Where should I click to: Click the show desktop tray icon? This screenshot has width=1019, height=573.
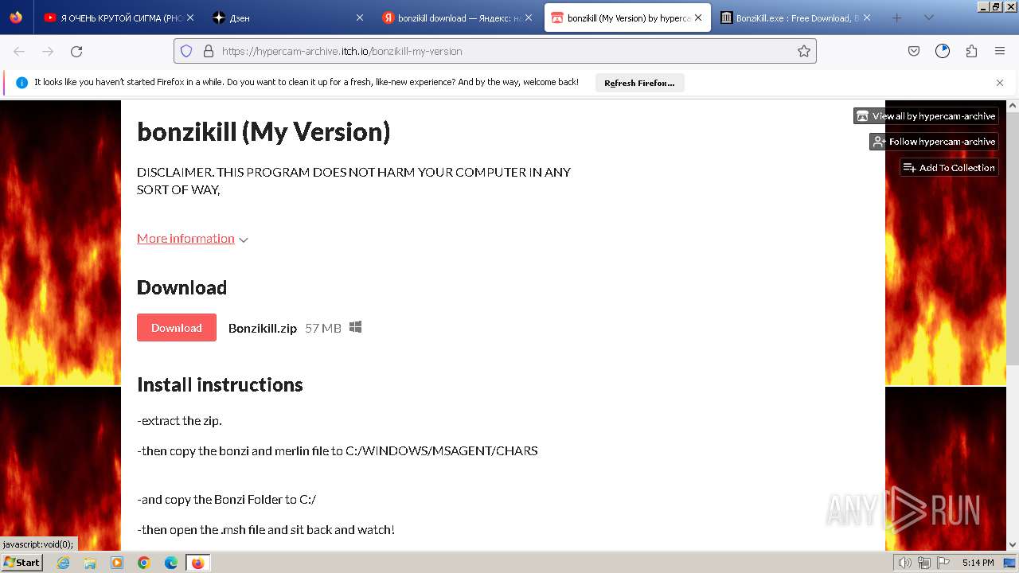click(x=1009, y=563)
